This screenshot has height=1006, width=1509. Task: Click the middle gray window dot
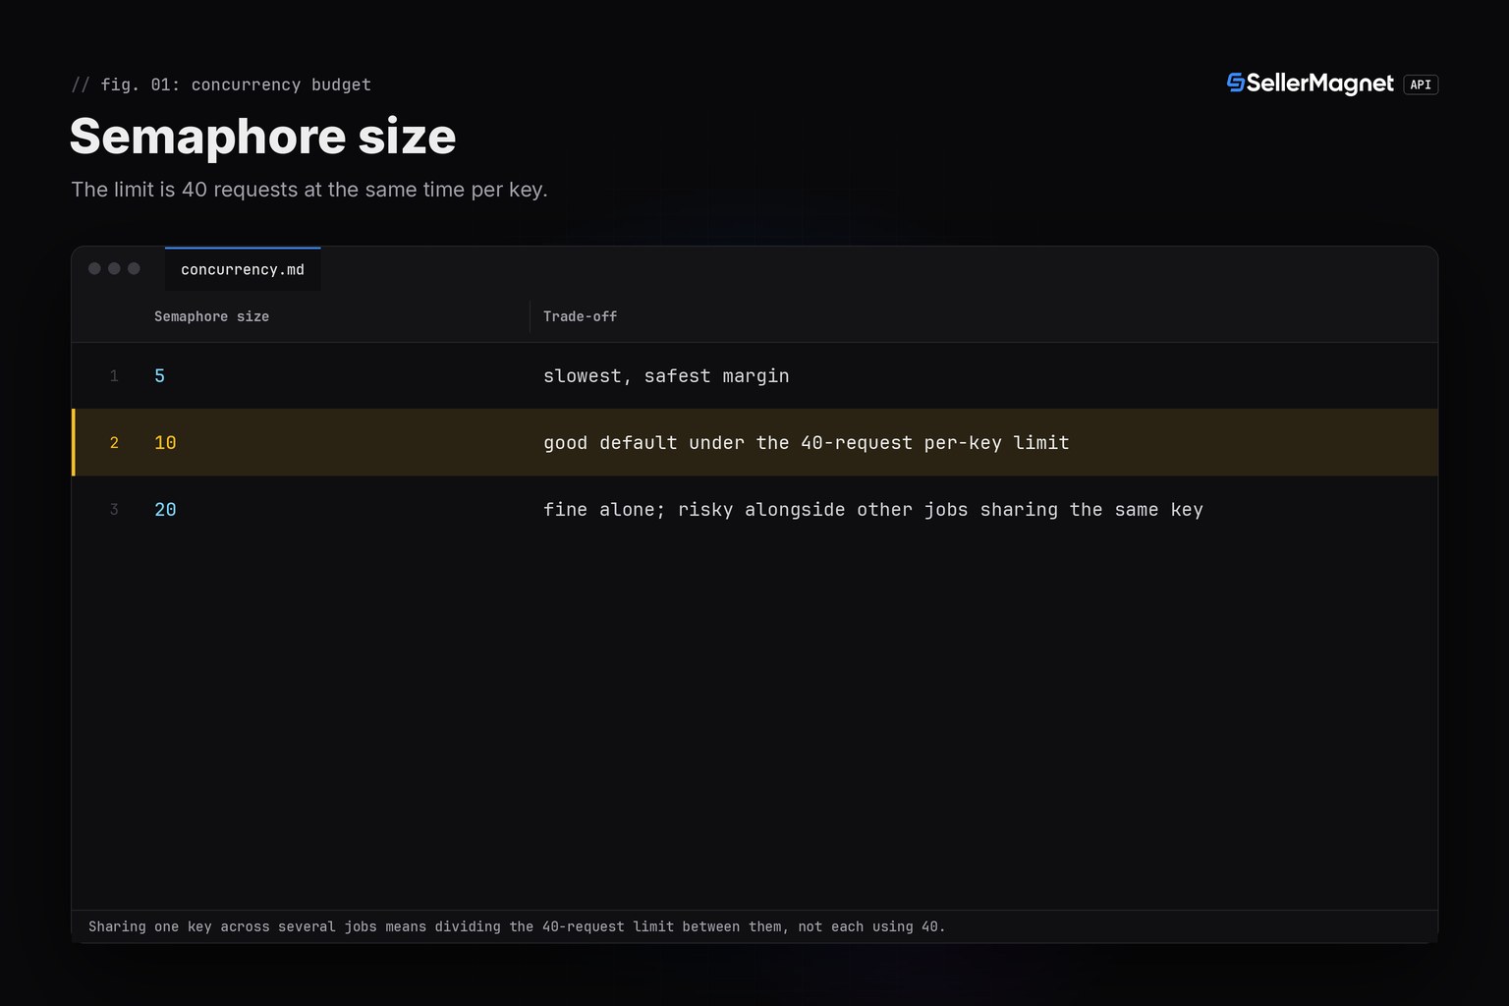[114, 268]
